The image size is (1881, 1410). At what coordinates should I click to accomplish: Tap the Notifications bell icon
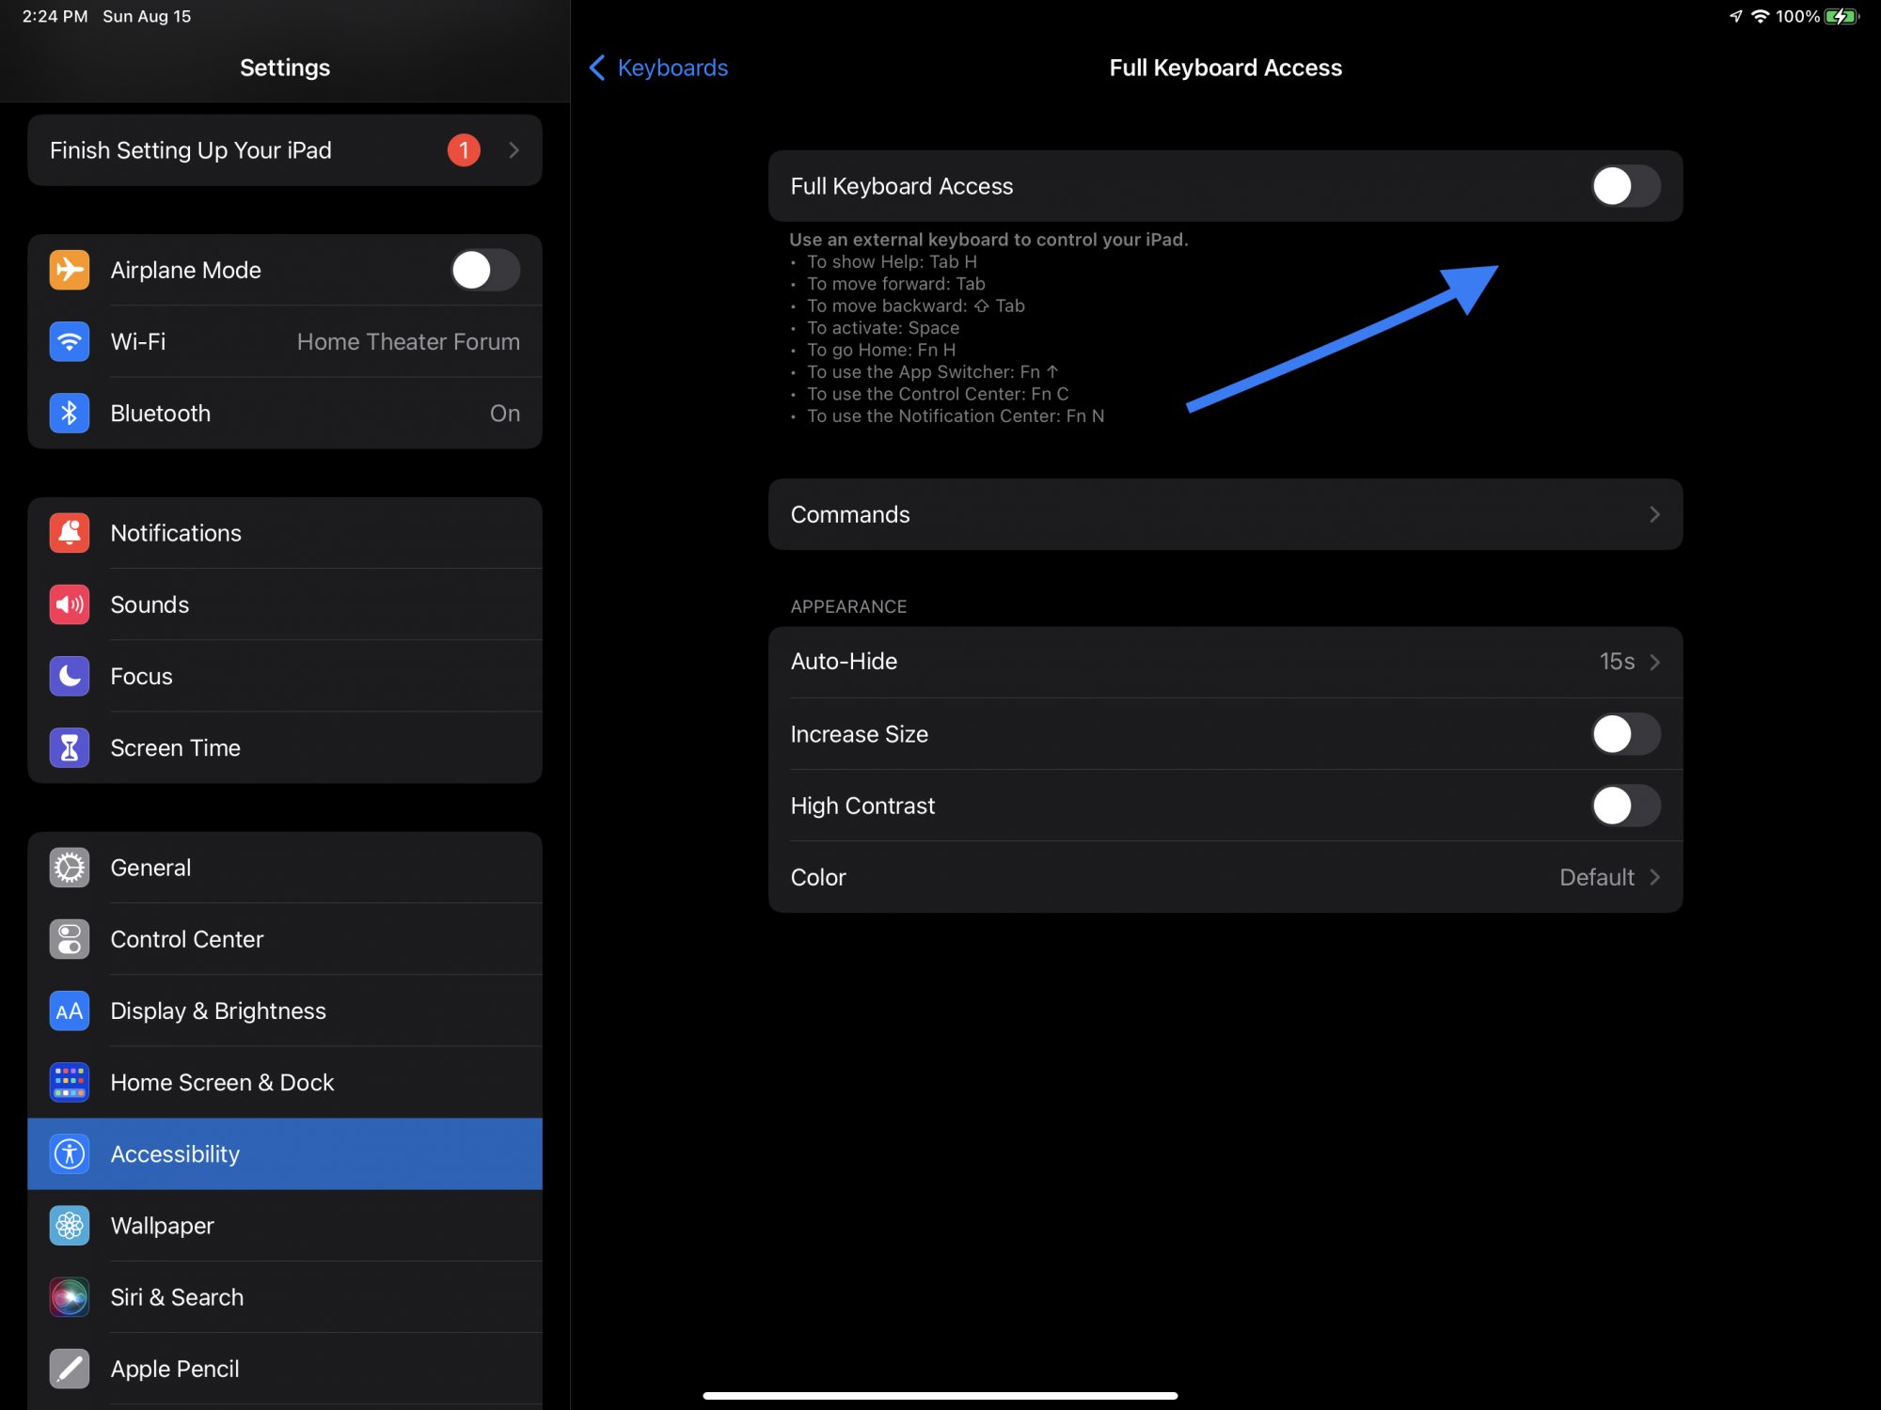click(x=70, y=533)
